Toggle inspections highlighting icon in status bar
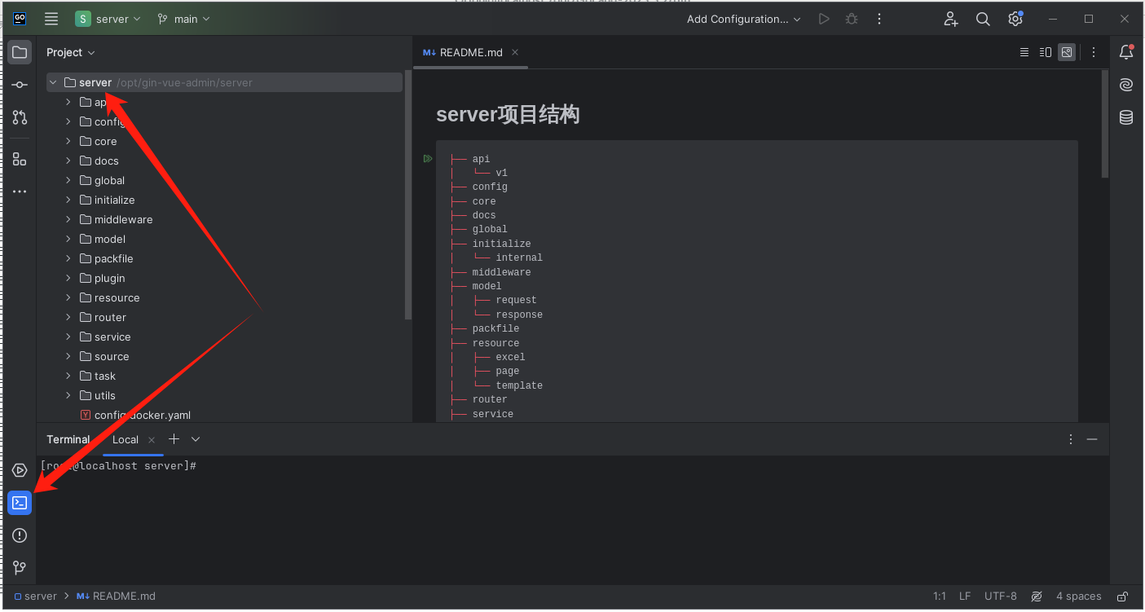This screenshot has width=1145, height=612. pyautogui.click(x=1037, y=597)
